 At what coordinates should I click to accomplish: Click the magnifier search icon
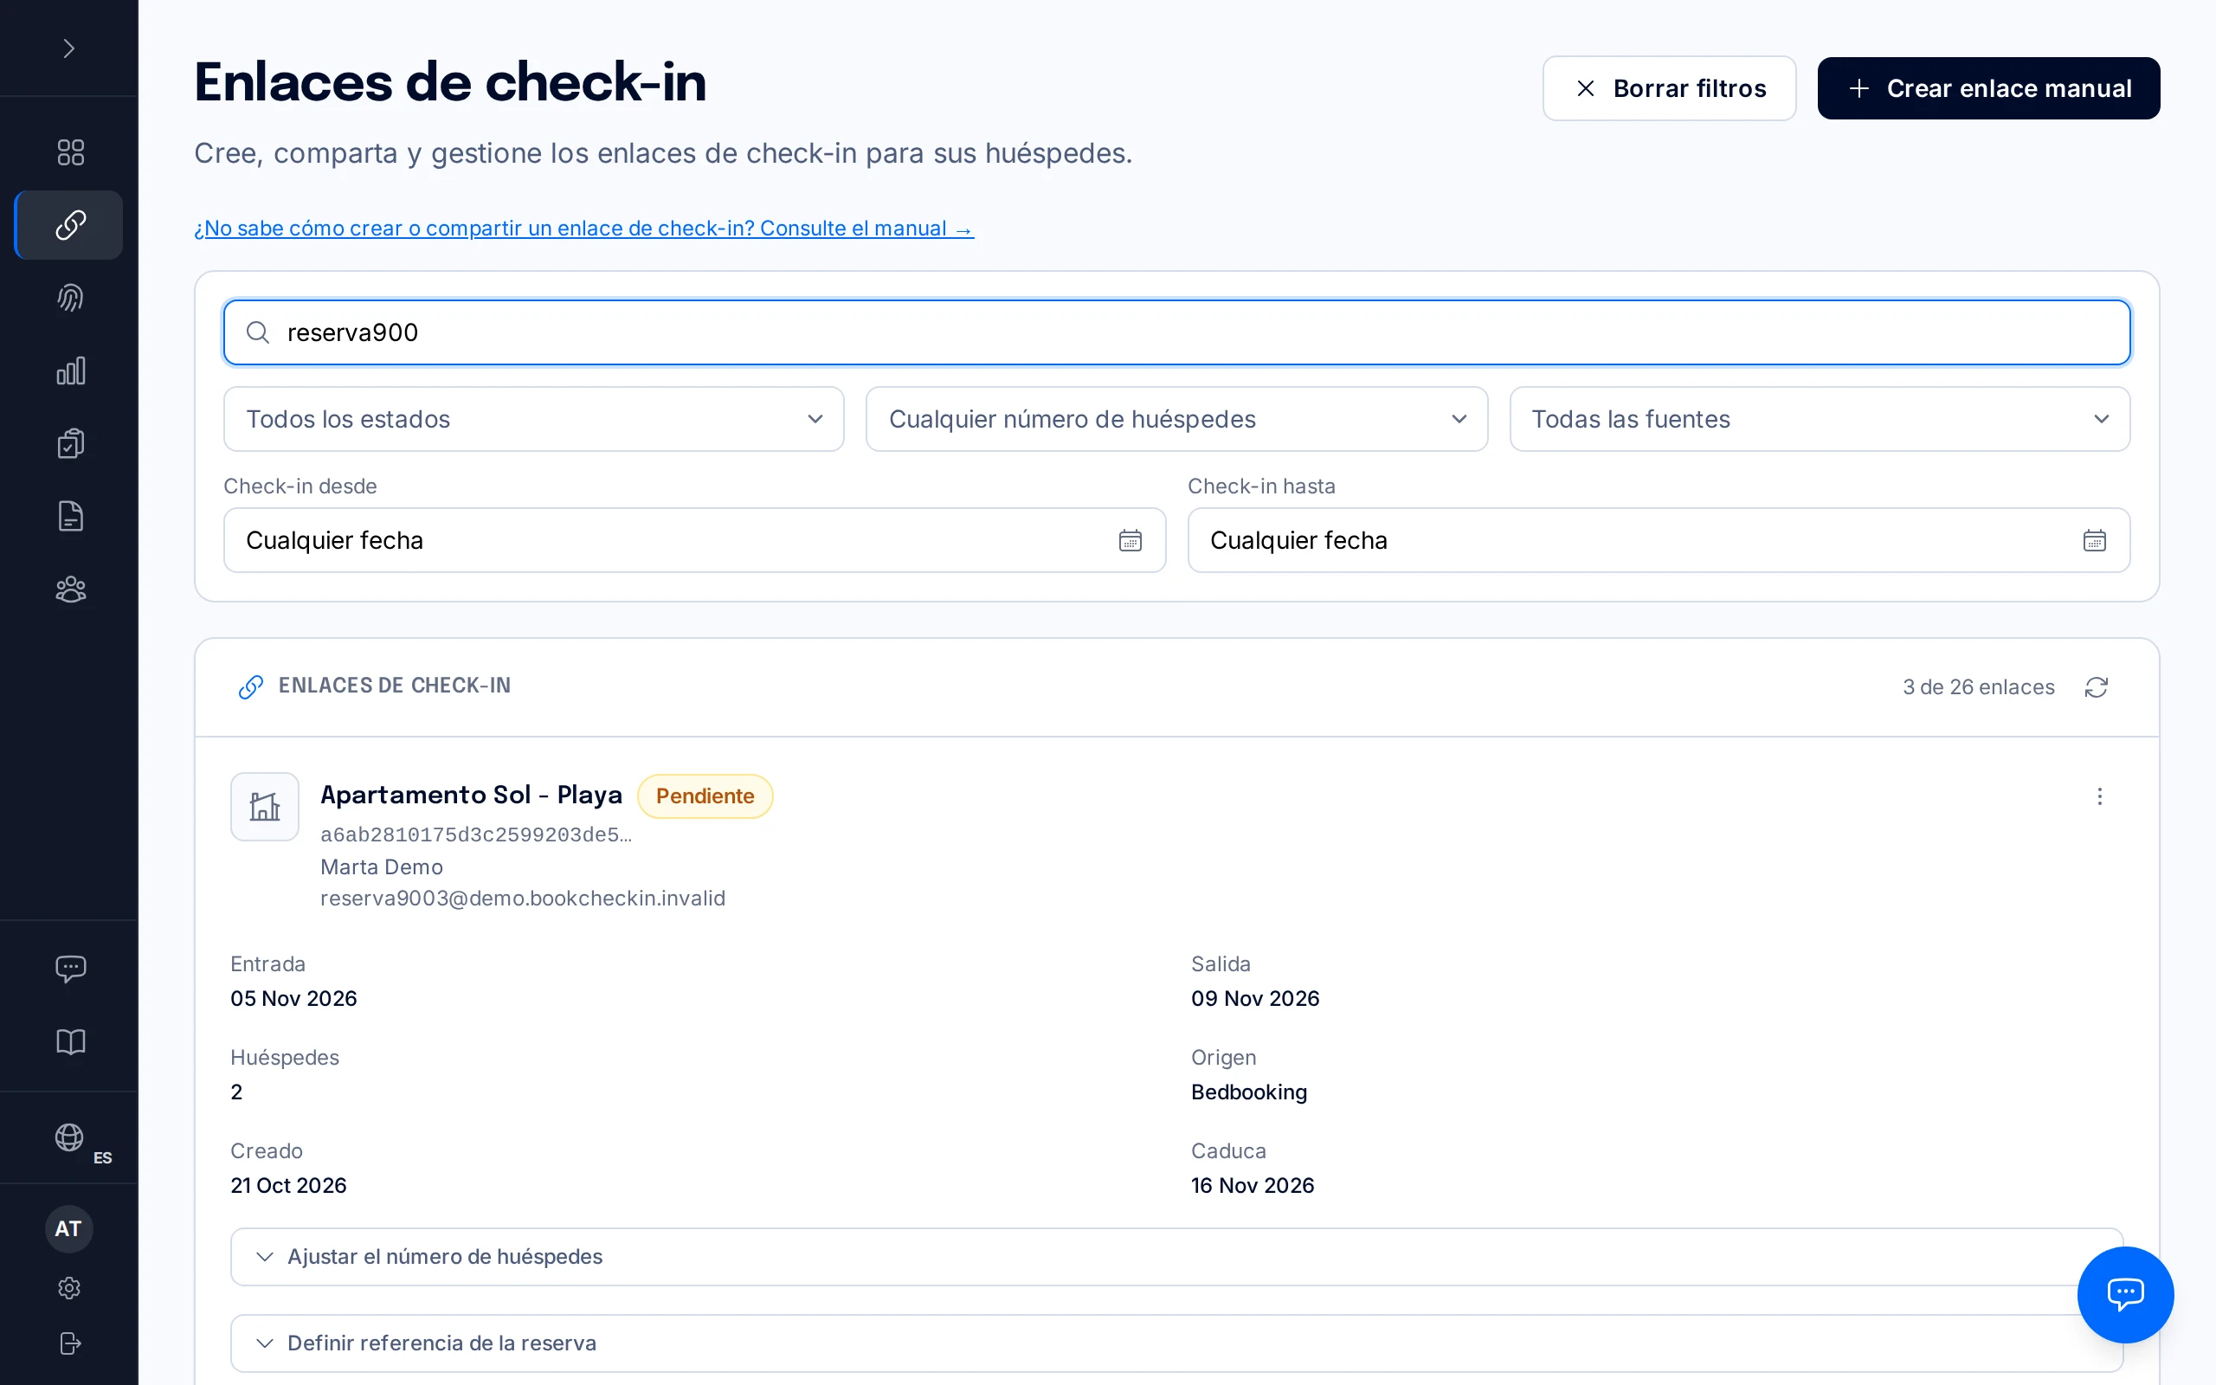pyautogui.click(x=258, y=332)
